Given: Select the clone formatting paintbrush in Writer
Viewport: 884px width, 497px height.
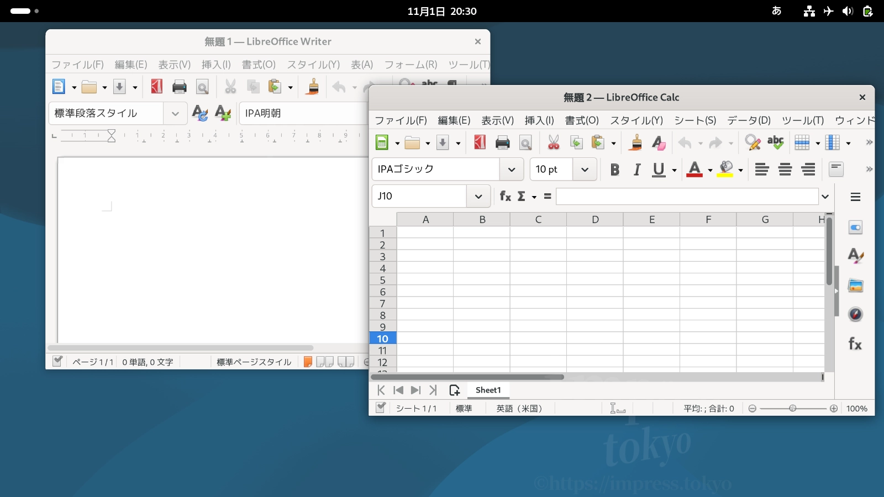Looking at the screenshot, I should click(313, 87).
